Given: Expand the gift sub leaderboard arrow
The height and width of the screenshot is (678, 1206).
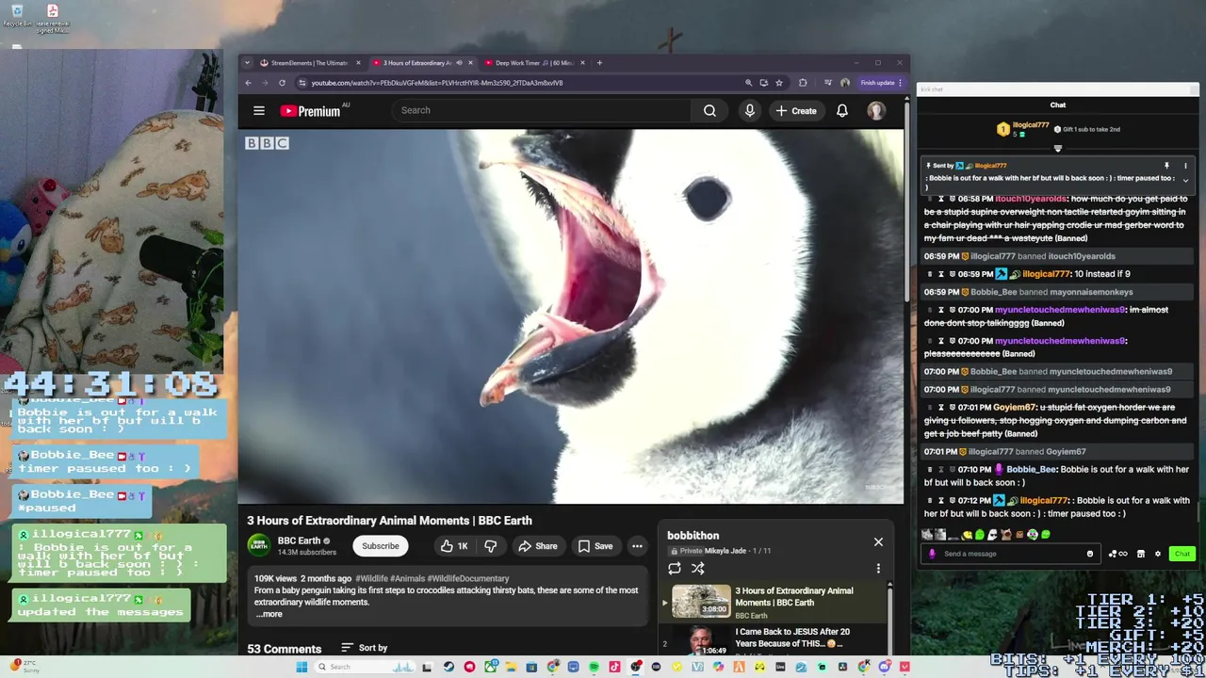Looking at the screenshot, I should pyautogui.click(x=1057, y=149).
